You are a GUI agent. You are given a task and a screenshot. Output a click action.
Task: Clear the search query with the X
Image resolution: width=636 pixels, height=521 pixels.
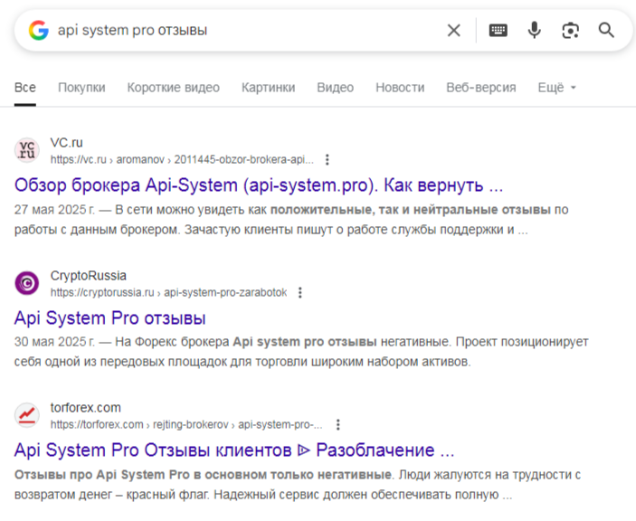click(x=454, y=31)
